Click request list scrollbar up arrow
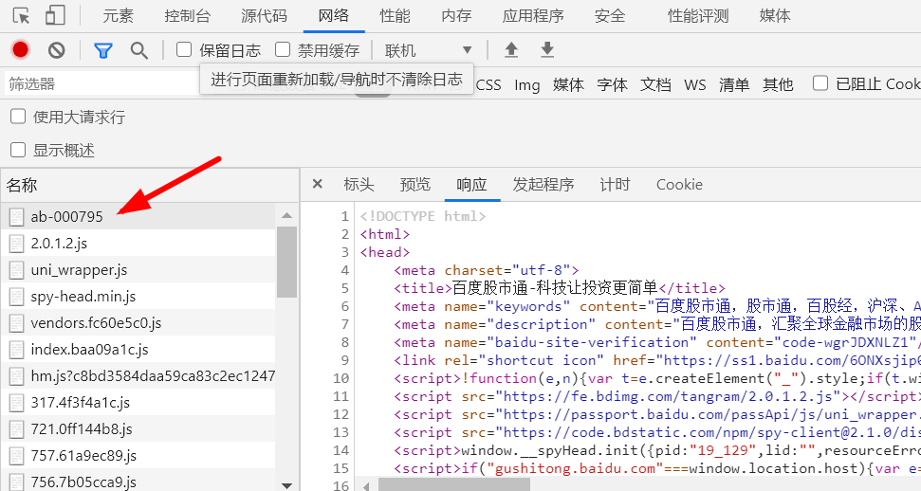This screenshot has height=491, width=921. [x=286, y=215]
